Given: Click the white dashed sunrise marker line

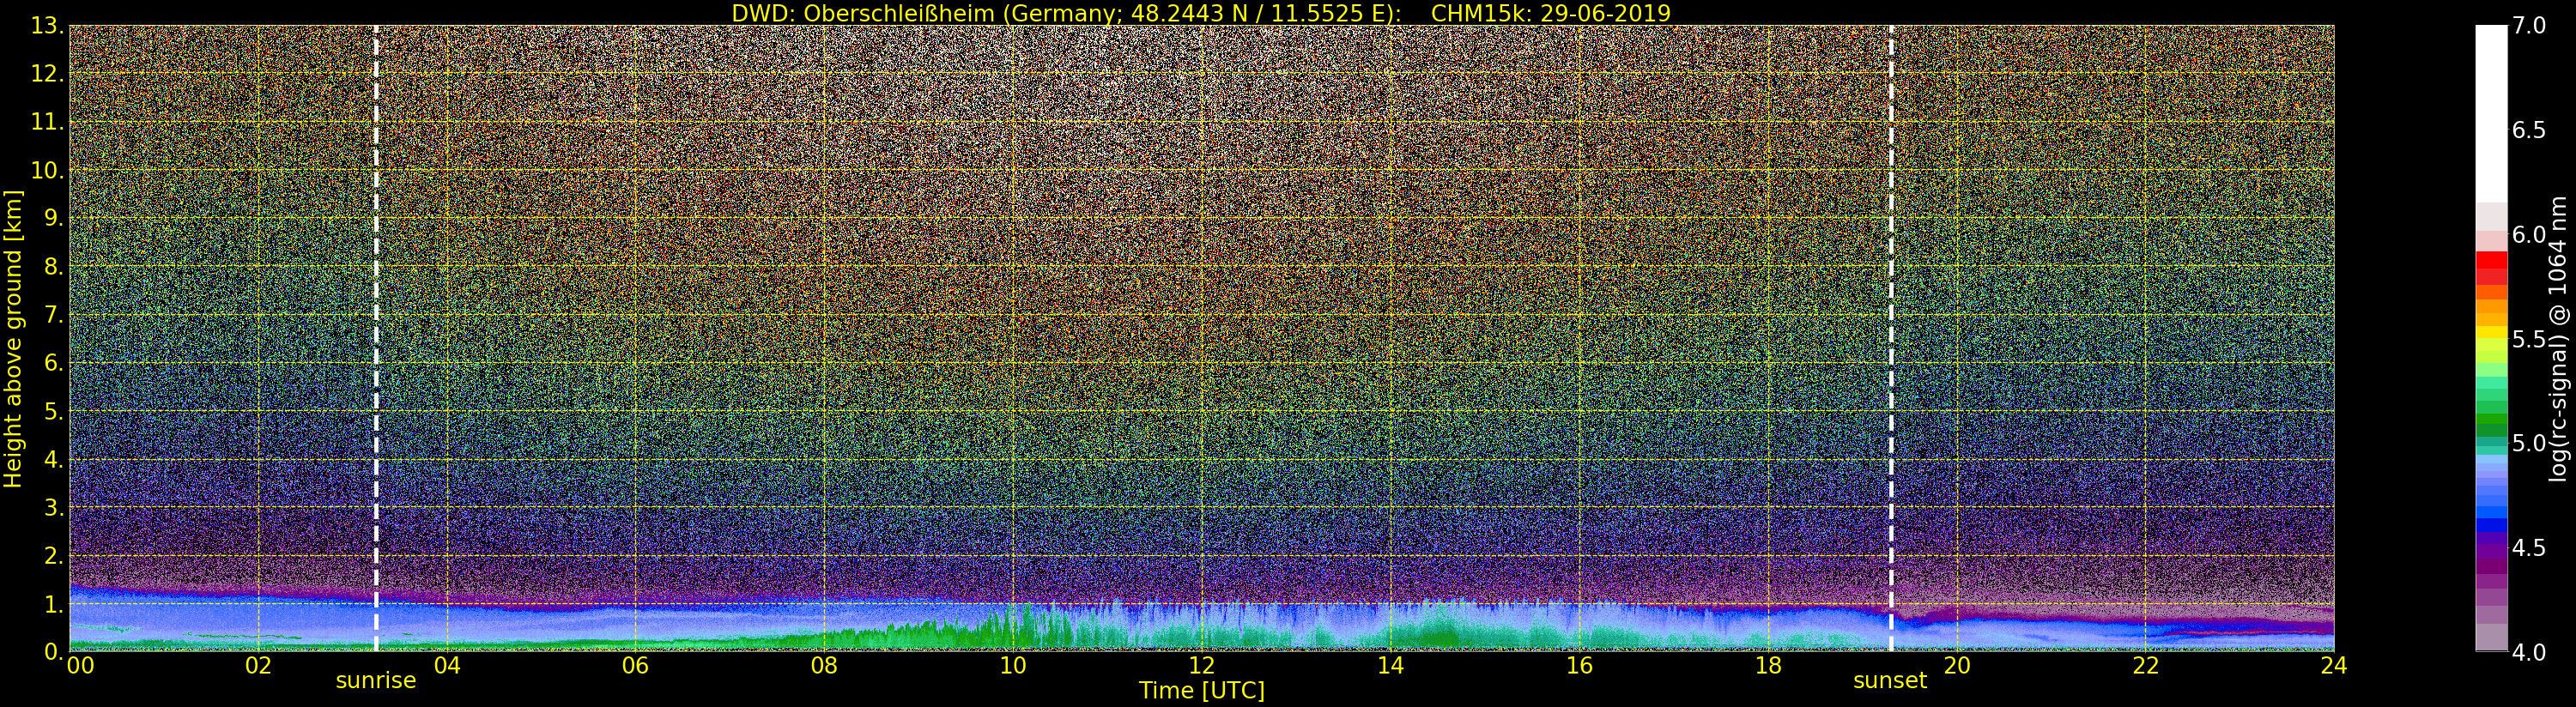Looking at the screenshot, I should click(x=376, y=338).
